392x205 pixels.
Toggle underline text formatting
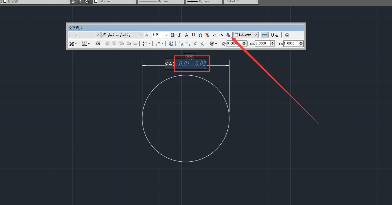coord(193,35)
